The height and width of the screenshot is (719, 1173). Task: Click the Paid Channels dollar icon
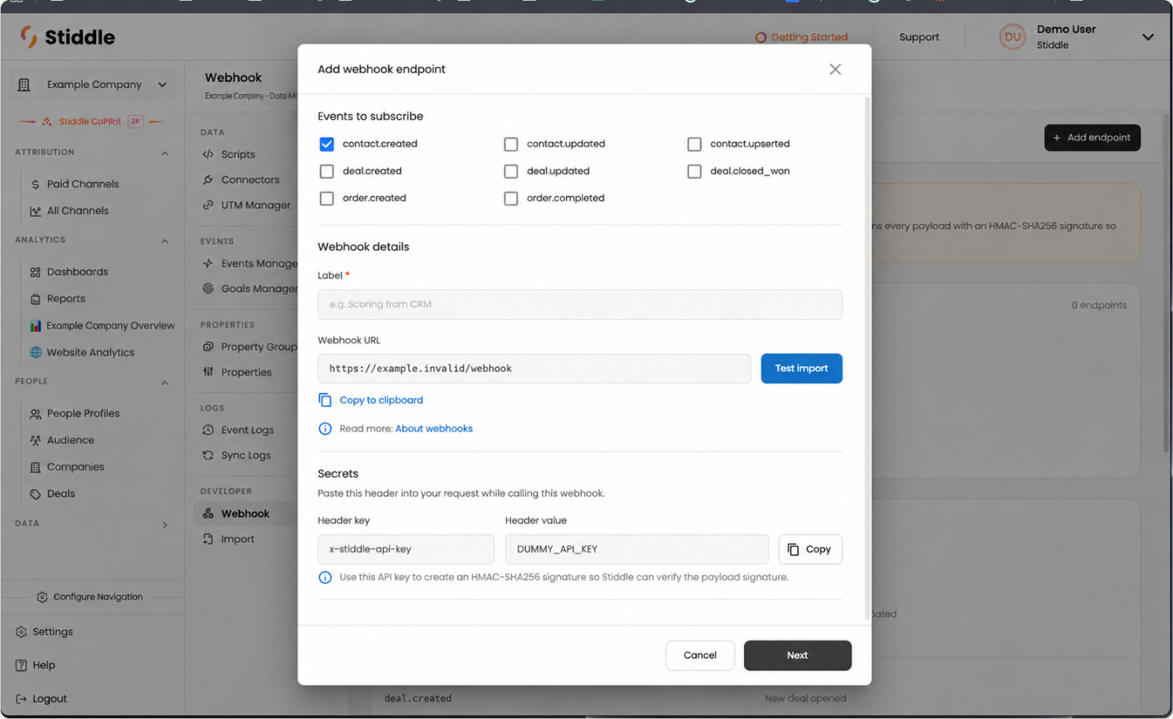click(x=35, y=185)
